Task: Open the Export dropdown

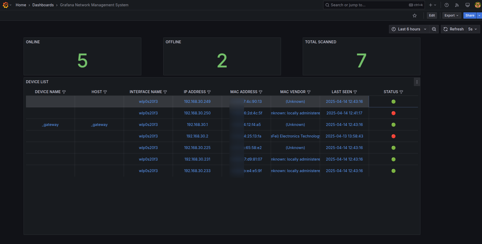Action: [x=451, y=15]
